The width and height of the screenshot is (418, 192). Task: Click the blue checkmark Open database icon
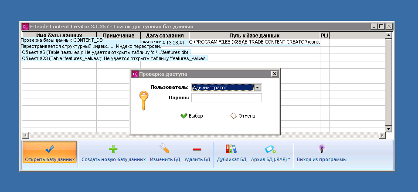click(50, 149)
